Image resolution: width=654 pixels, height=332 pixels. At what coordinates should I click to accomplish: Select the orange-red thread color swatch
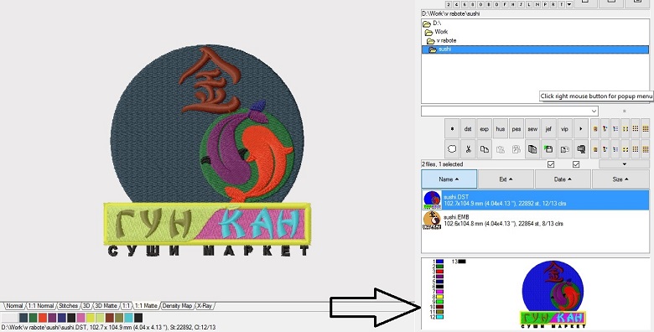tap(42, 318)
